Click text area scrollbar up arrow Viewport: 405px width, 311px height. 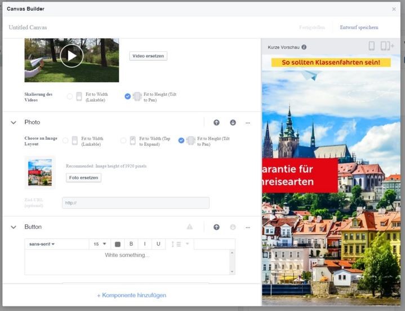(232, 252)
